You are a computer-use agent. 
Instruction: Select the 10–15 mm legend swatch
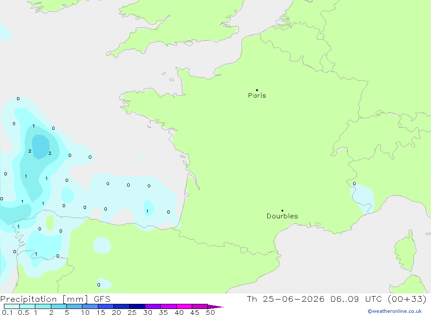[x=90, y=306]
